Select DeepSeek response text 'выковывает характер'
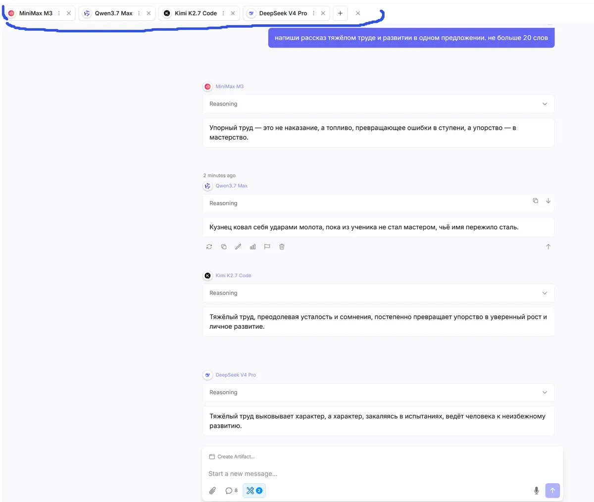This screenshot has height=502, width=594. click(x=291, y=416)
